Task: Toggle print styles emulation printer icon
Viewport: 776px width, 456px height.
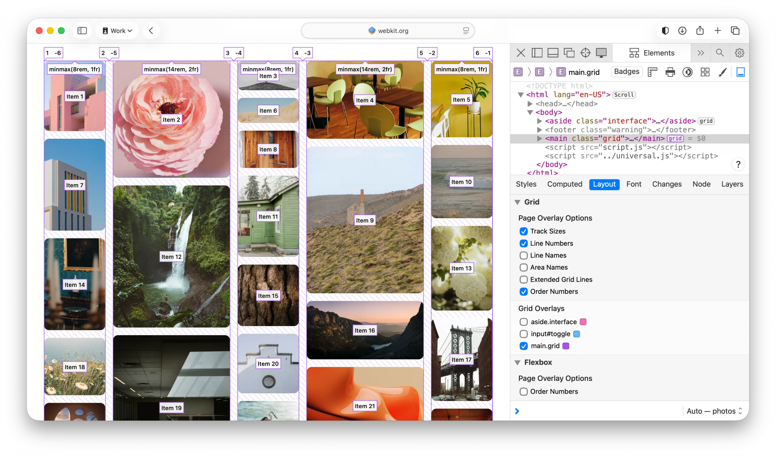Action: pos(670,72)
